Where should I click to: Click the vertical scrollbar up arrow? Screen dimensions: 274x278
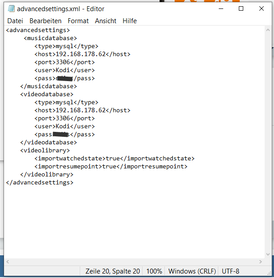pos(268,30)
